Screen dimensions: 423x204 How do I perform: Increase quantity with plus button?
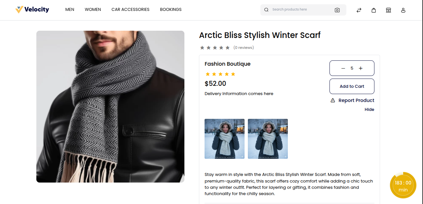click(x=361, y=68)
